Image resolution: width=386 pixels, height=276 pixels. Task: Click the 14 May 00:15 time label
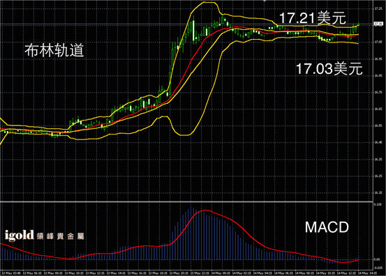pyautogui.click(x=221, y=273)
